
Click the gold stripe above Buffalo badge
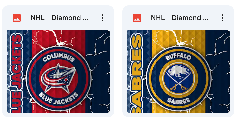179,38
